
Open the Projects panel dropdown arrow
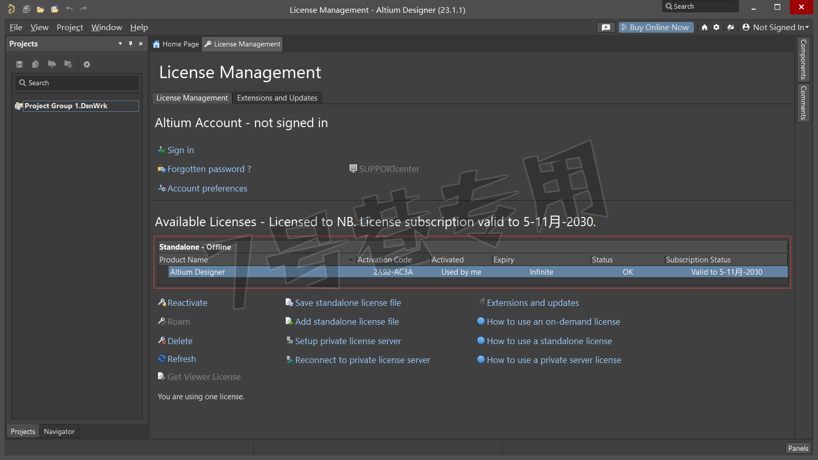(x=120, y=44)
